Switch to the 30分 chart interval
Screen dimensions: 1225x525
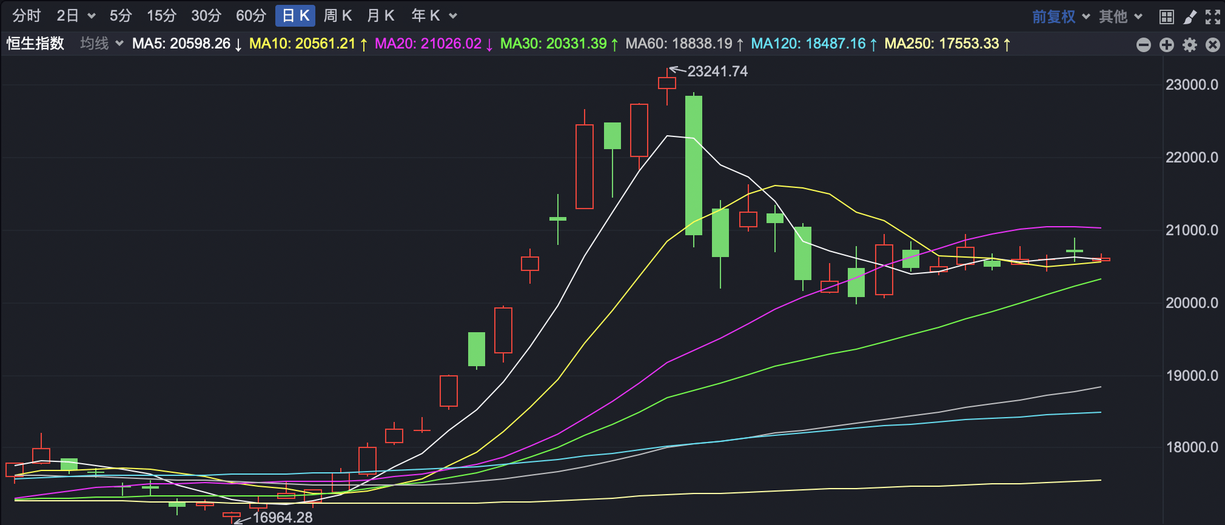tap(206, 16)
